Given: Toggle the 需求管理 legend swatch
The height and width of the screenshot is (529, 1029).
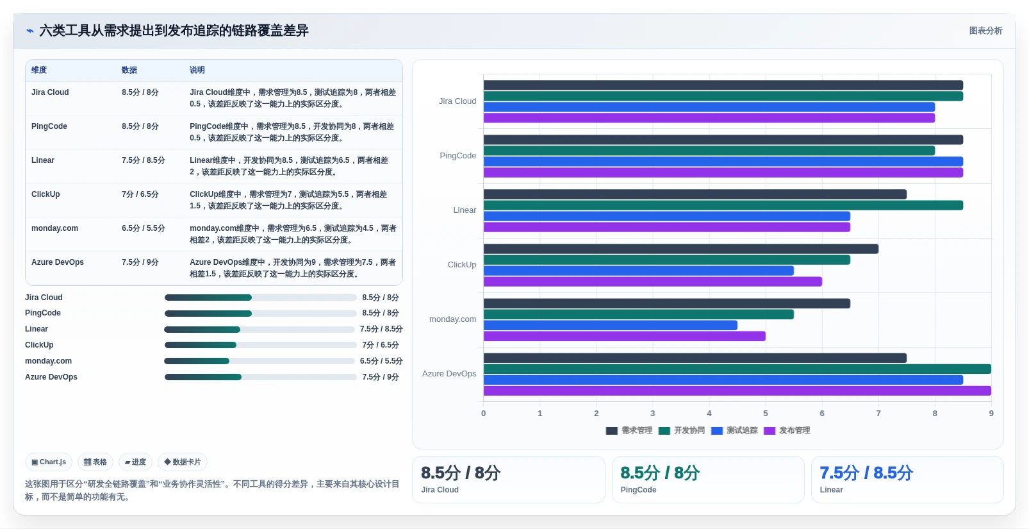Looking at the screenshot, I should [611, 431].
